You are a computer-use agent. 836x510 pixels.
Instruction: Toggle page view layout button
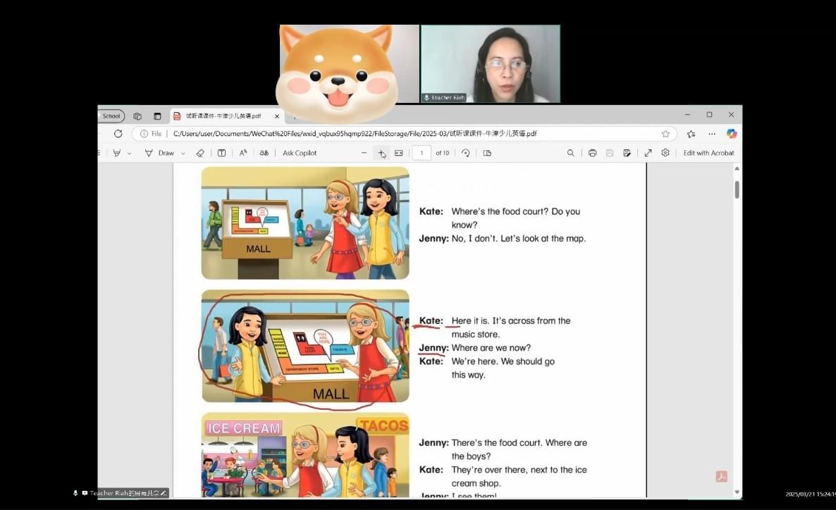coord(487,153)
